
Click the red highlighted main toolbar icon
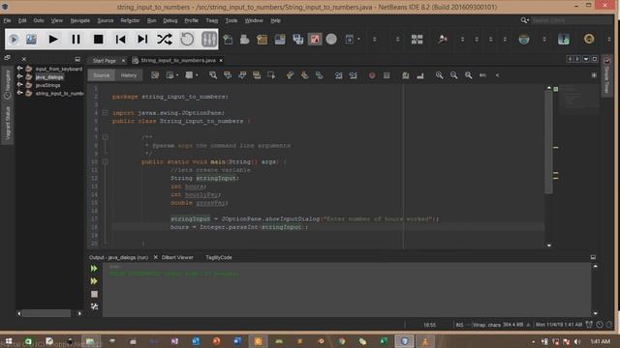[315, 39]
